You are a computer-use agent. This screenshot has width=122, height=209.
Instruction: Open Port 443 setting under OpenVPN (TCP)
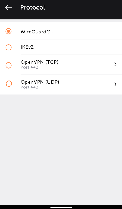[x=29, y=67]
